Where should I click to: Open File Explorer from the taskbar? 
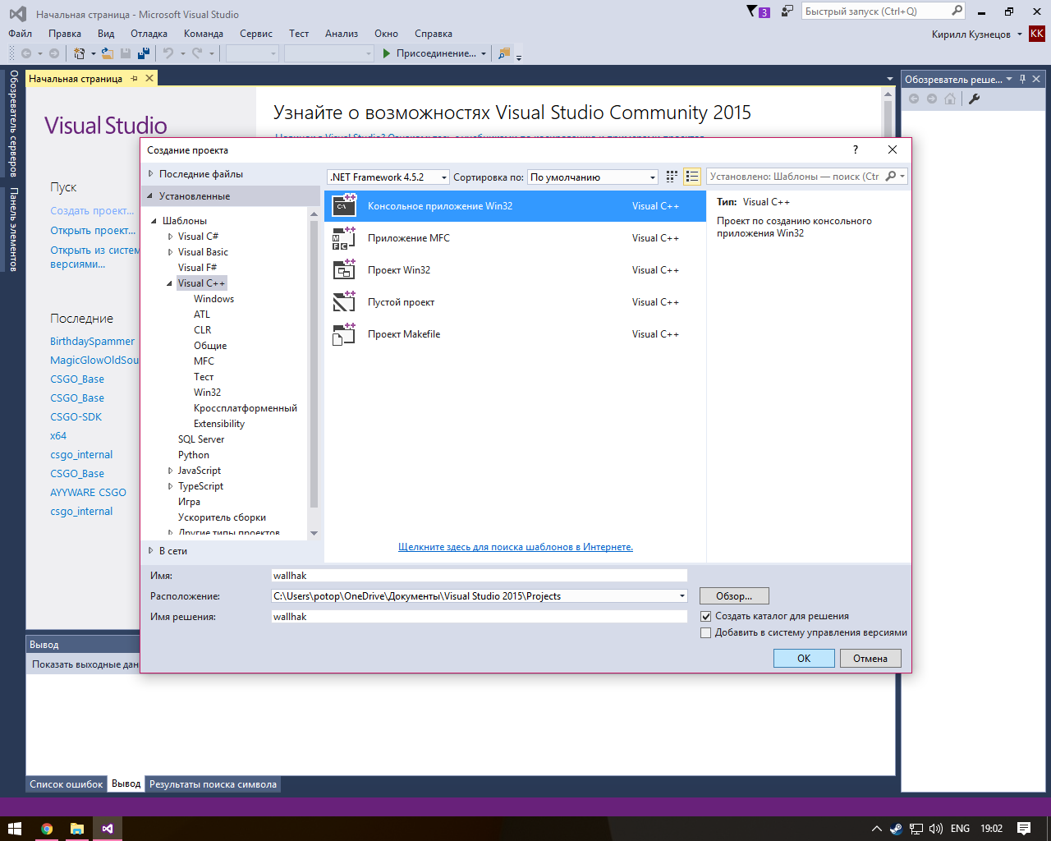coord(77,829)
